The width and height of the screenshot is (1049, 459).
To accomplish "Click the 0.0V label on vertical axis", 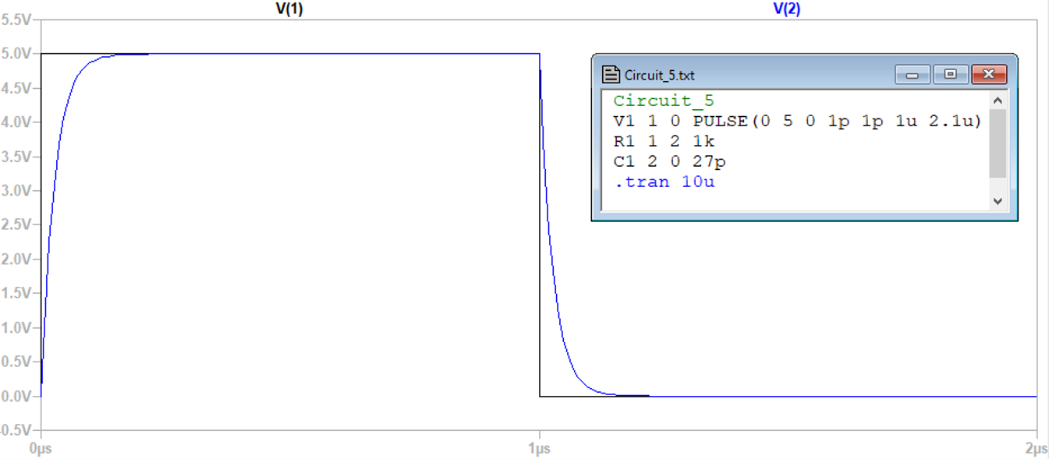I will 16,397.
